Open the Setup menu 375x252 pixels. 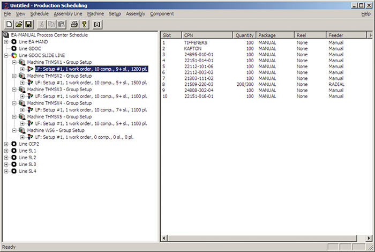coord(115,13)
